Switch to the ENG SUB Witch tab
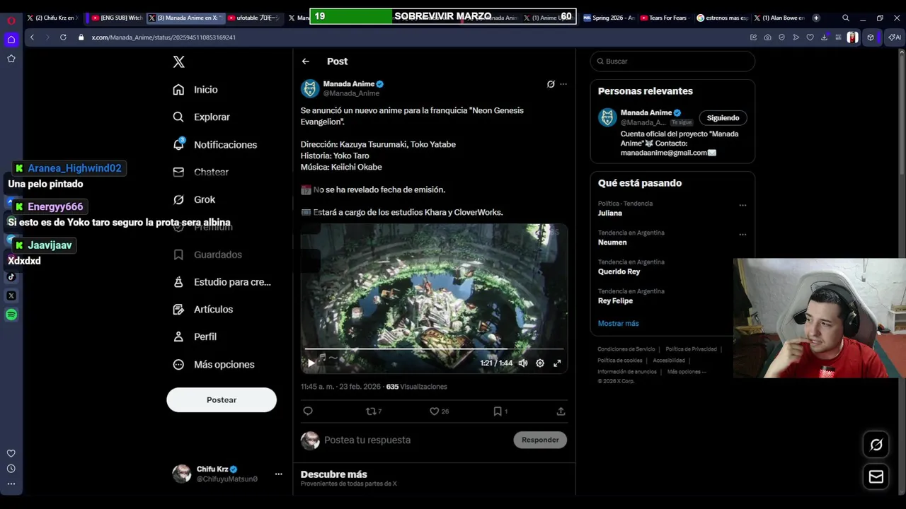The image size is (906, 509). pyautogui.click(x=116, y=18)
